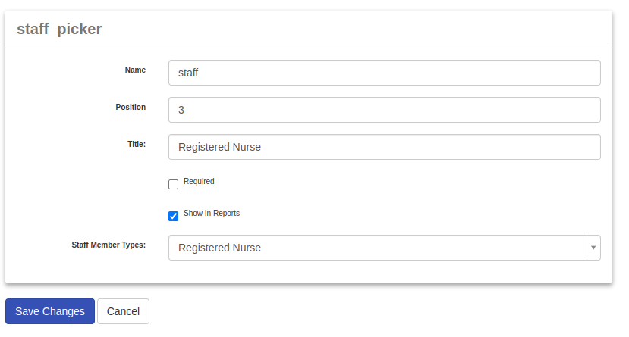629x337 pixels.
Task: Click the Title: field label
Action: coord(137,144)
